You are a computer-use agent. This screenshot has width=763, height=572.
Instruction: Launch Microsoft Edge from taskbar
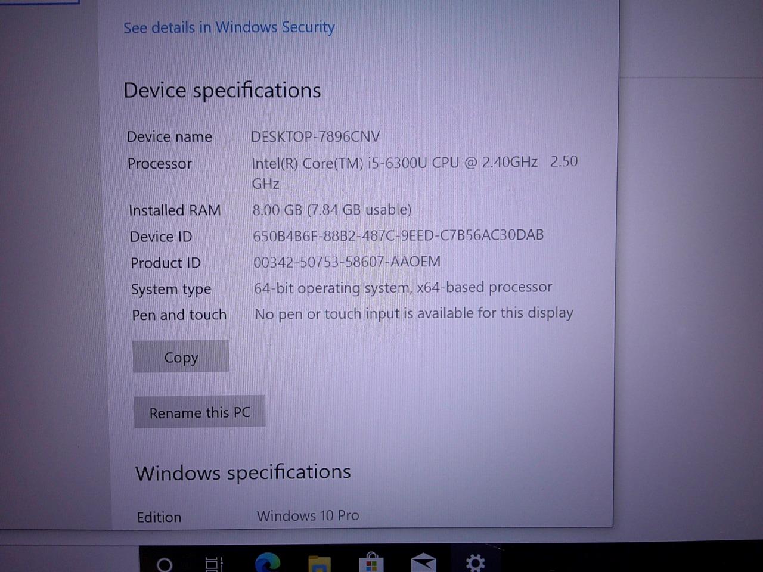(268, 563)
